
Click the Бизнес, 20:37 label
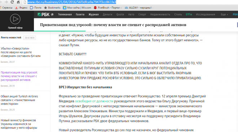pyautogui.click(x=8, y=62)
